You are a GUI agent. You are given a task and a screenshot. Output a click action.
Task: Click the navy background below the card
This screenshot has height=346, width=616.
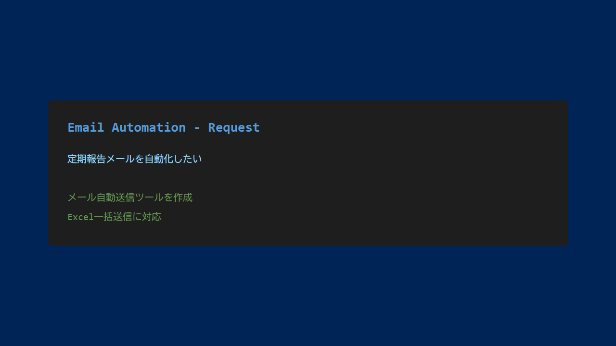point(308,298)
